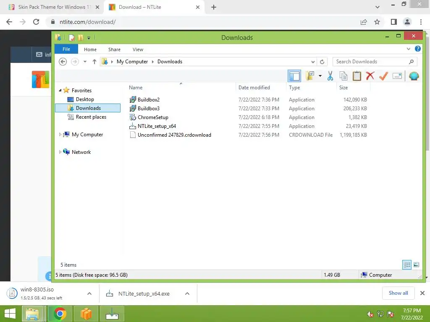The height and width of the screenshot is (322, 430).
Task: Open Explorer help question mark icon
Action: 418,49
